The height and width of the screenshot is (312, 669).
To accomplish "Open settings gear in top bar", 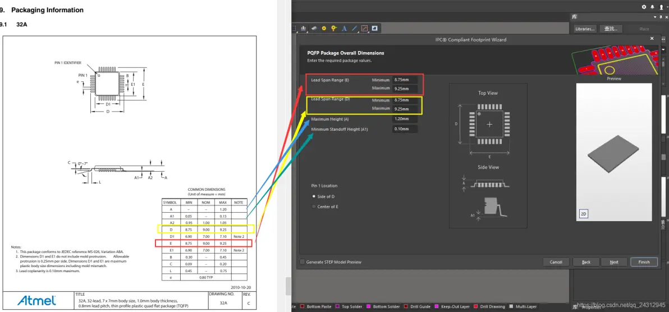I will point(644,7).
